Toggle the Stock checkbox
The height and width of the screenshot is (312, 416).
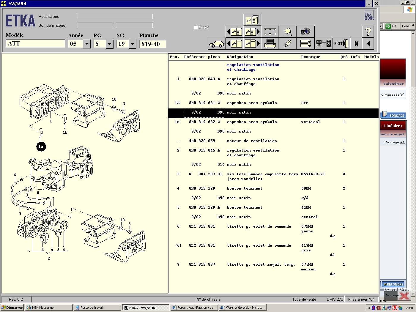click(x=196, y=27)
